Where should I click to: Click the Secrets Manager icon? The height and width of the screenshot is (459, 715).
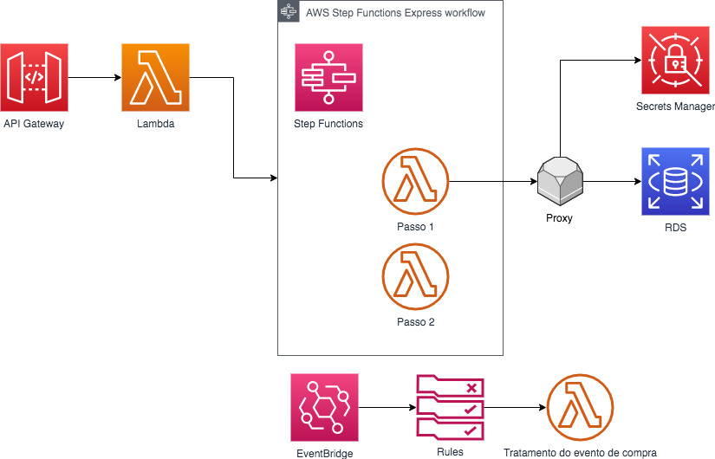pos(675,60)
